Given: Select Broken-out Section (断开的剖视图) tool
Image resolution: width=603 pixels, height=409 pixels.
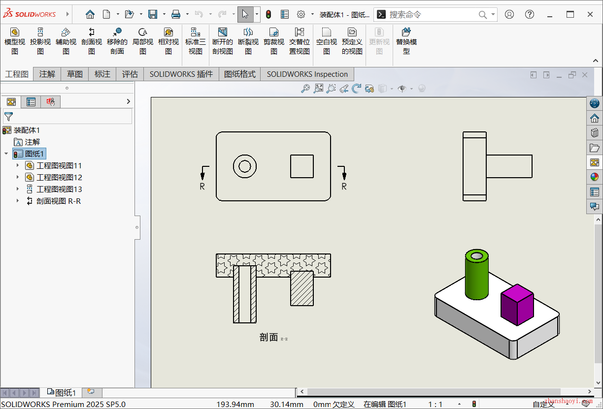Looking at the screenshot, I should pos(223,41).
